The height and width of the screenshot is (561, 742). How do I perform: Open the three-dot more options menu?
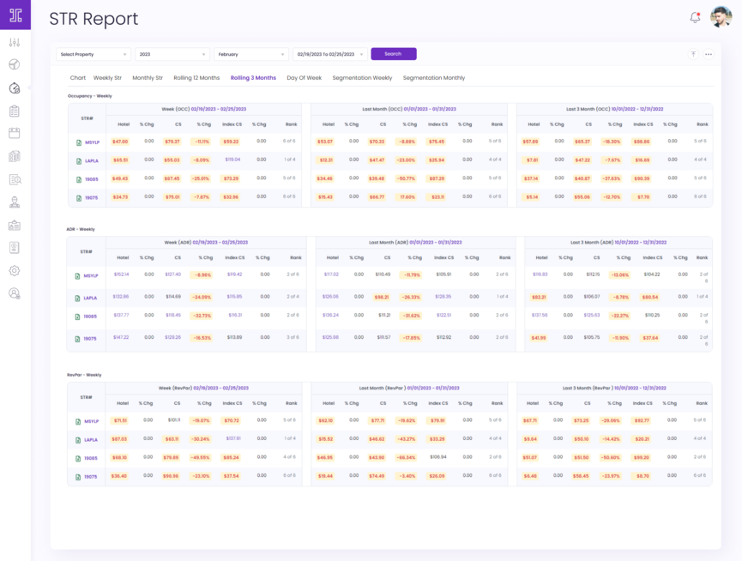tap(709, 54)
